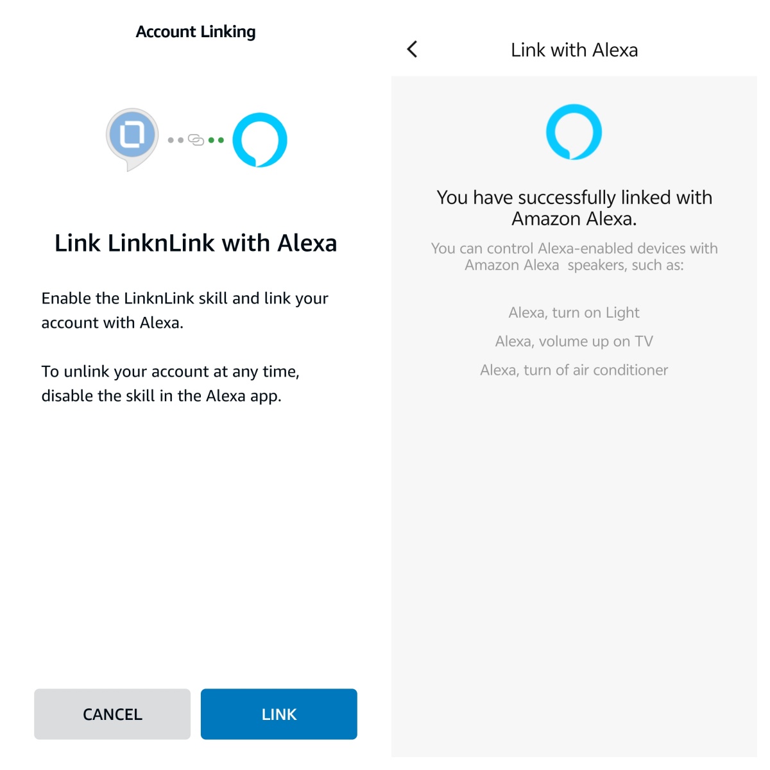Screen dimensions: 770x770
Task: Select the Alexa, volume up on TV example
Action: point(574,341)
